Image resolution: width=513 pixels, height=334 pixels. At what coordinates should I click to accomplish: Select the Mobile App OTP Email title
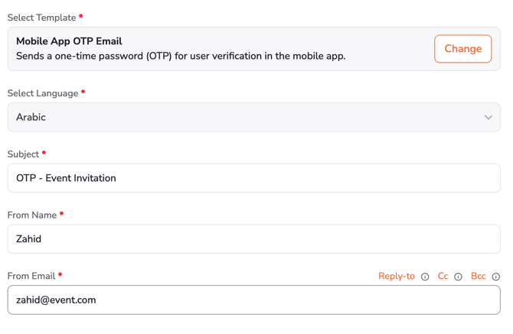[x=69, y=41]
